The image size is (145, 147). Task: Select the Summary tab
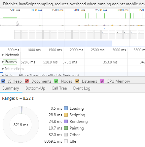coord(11,88)
